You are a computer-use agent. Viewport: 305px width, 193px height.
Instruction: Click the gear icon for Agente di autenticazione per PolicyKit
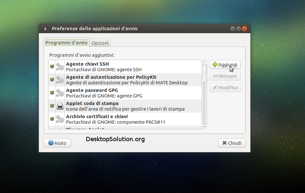pos(60,80)
